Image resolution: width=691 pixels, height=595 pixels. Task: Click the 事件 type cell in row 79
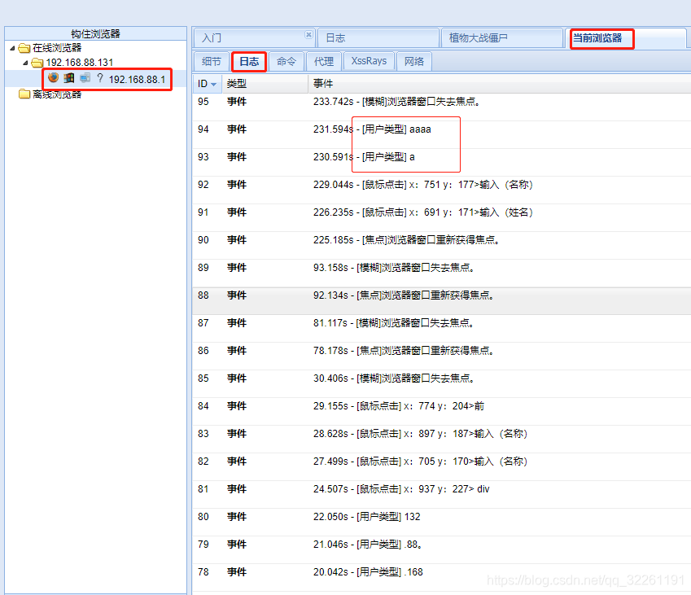click(237, 545)
